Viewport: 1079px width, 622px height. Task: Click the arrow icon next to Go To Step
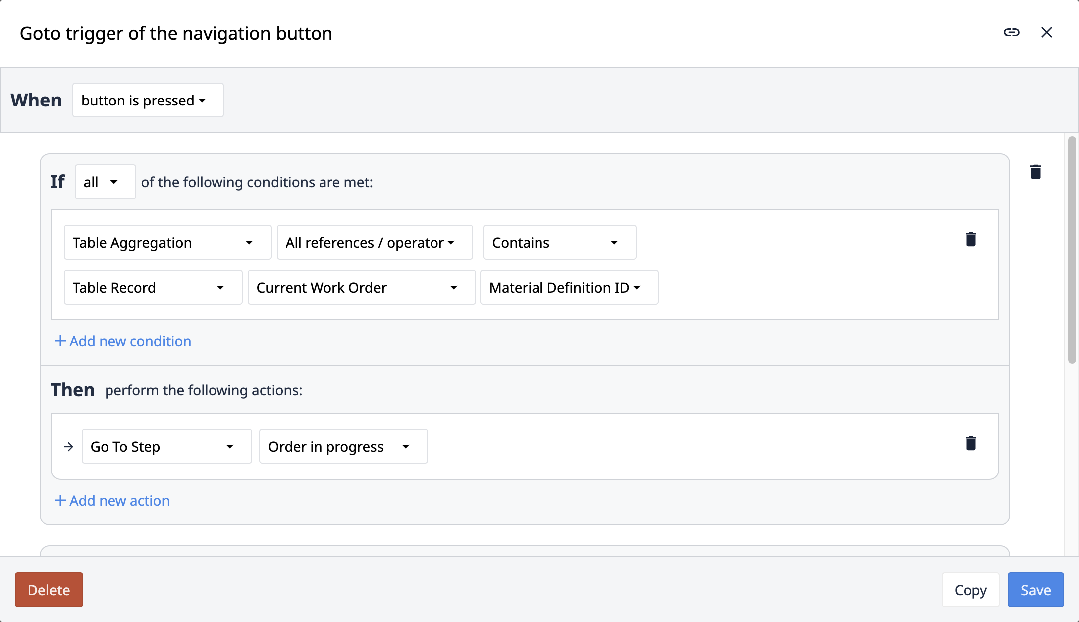(x=69, y=445)
